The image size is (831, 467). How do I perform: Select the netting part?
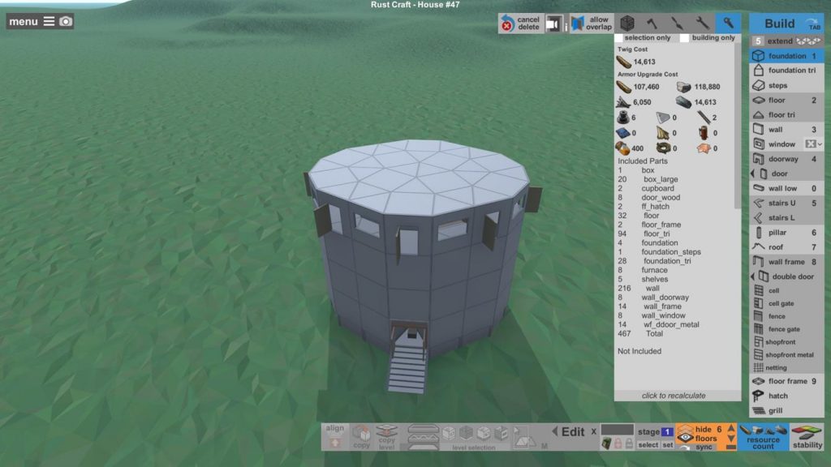tap(786, 367)
